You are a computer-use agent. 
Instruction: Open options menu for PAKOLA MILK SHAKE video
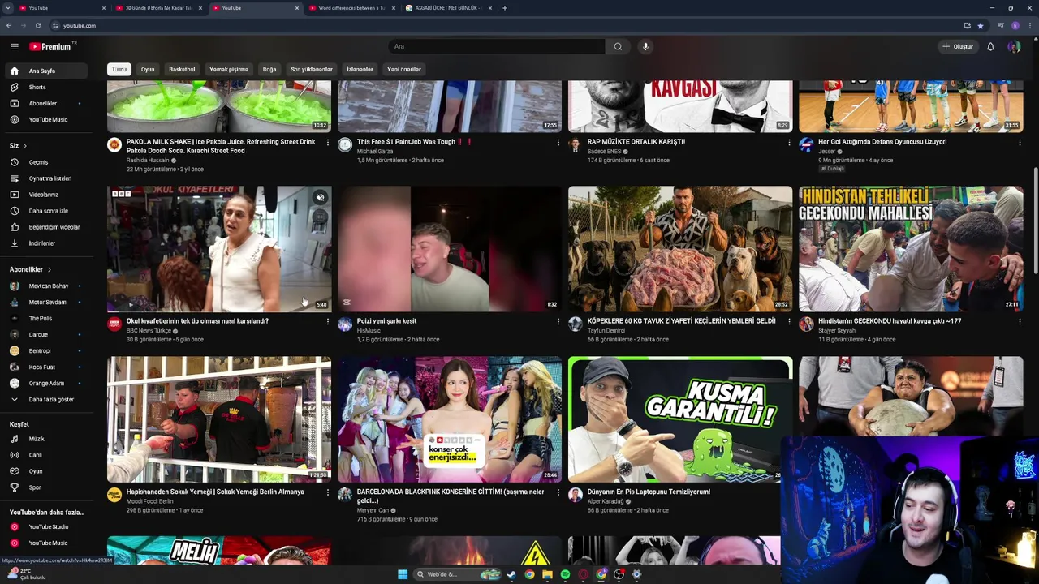click(x=327, y=142)
